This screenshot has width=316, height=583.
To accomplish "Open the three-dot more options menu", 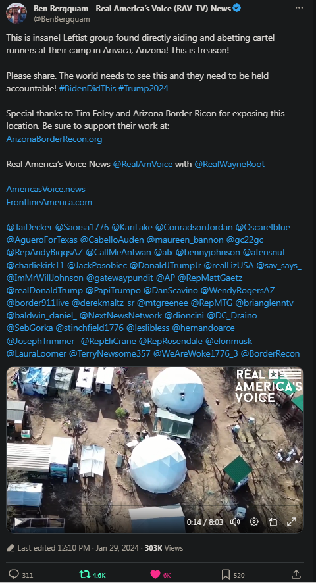I will point(299,8).
